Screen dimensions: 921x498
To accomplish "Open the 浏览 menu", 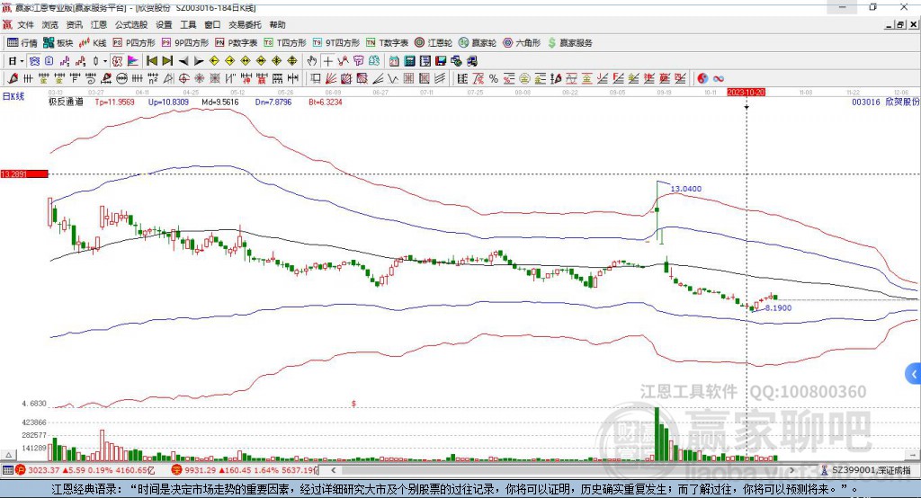I will [50, 24].
